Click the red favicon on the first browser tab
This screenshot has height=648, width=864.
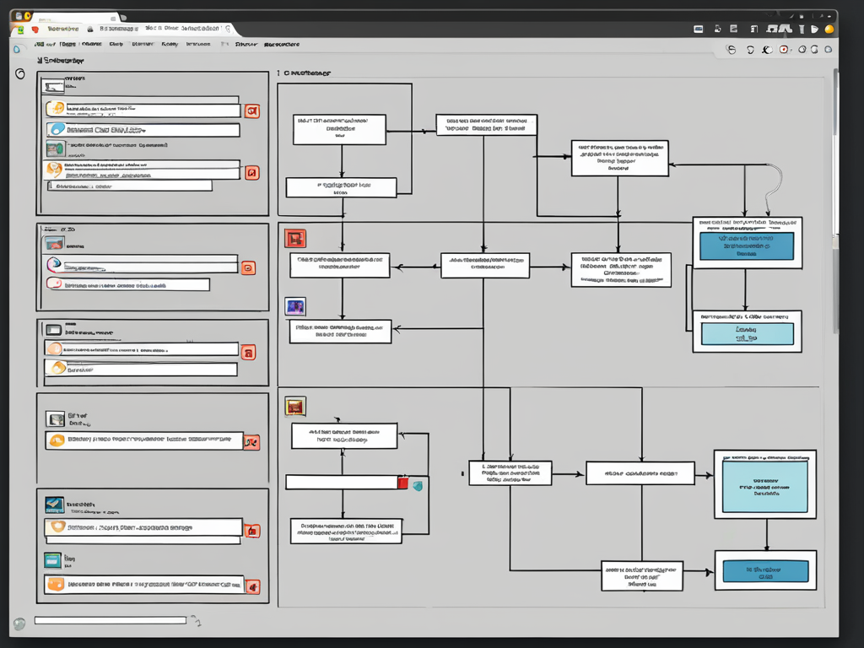pos(35,30)
